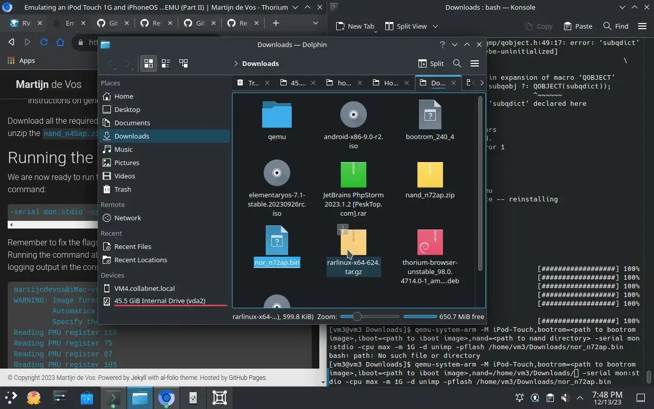This screenshot has width=654, height=409.
Task: Open GitHub Pages link in footer
Action: [247, 378]
